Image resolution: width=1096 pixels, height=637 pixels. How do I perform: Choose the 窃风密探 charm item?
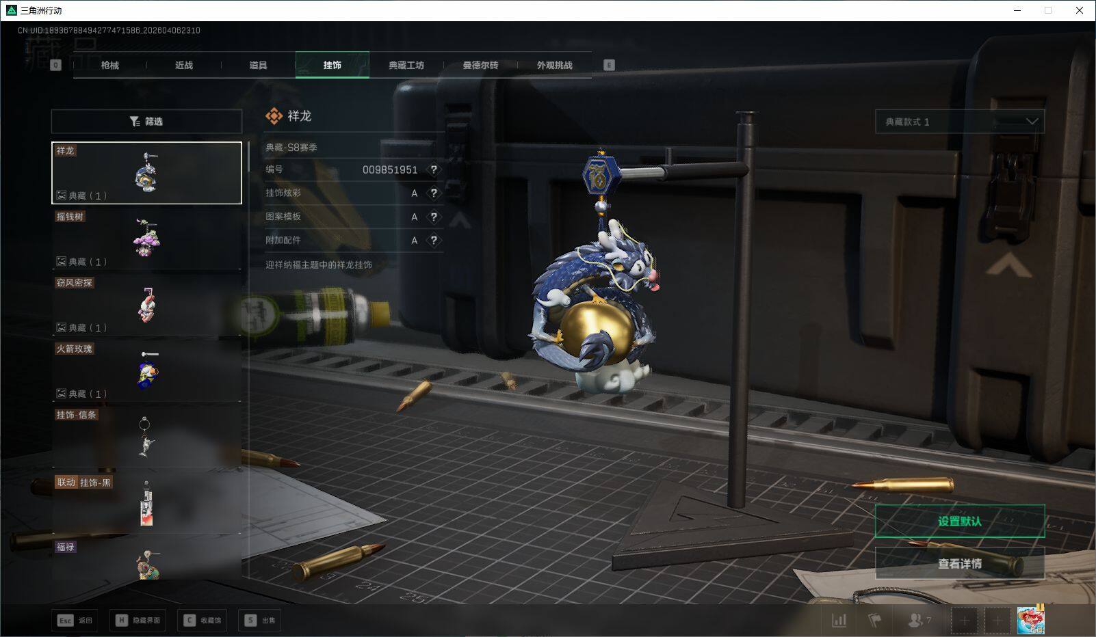pyautogui.click(x=146, y=305)
